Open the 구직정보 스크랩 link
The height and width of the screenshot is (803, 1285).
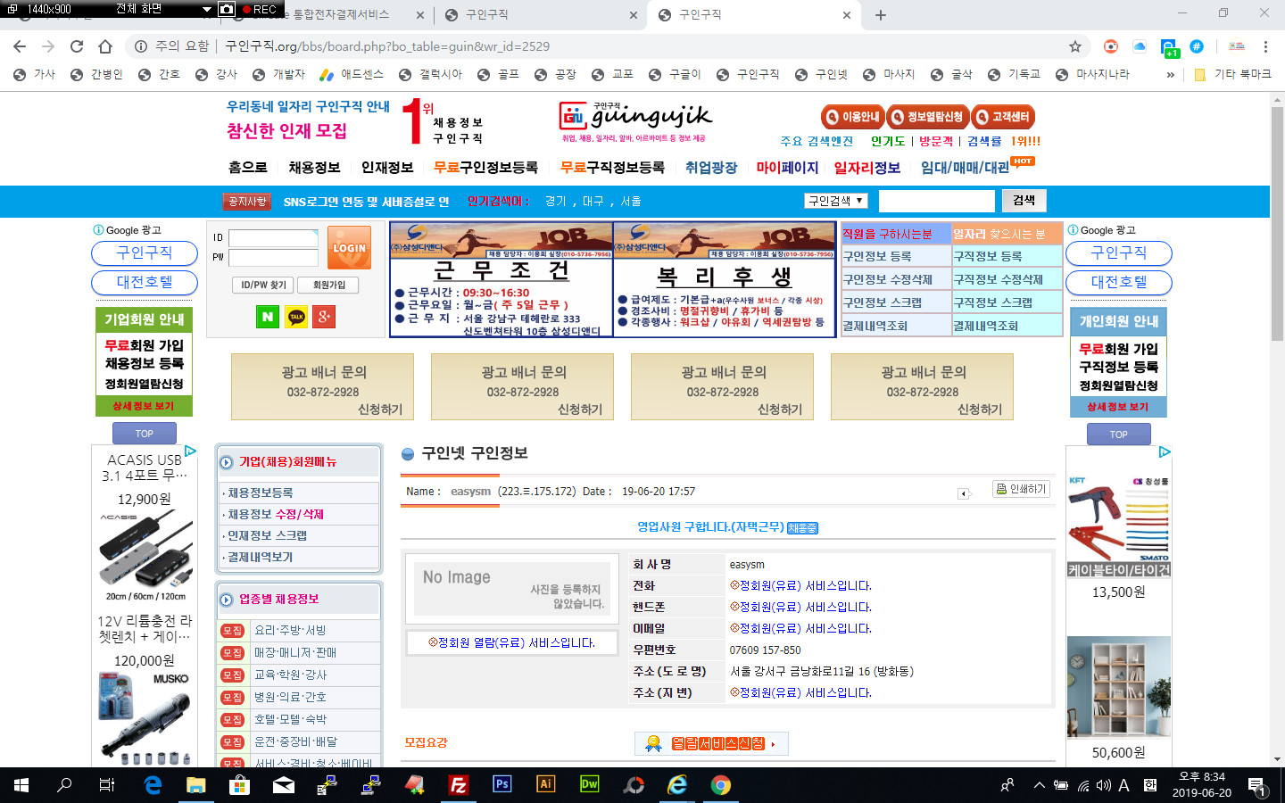[992, 302]
